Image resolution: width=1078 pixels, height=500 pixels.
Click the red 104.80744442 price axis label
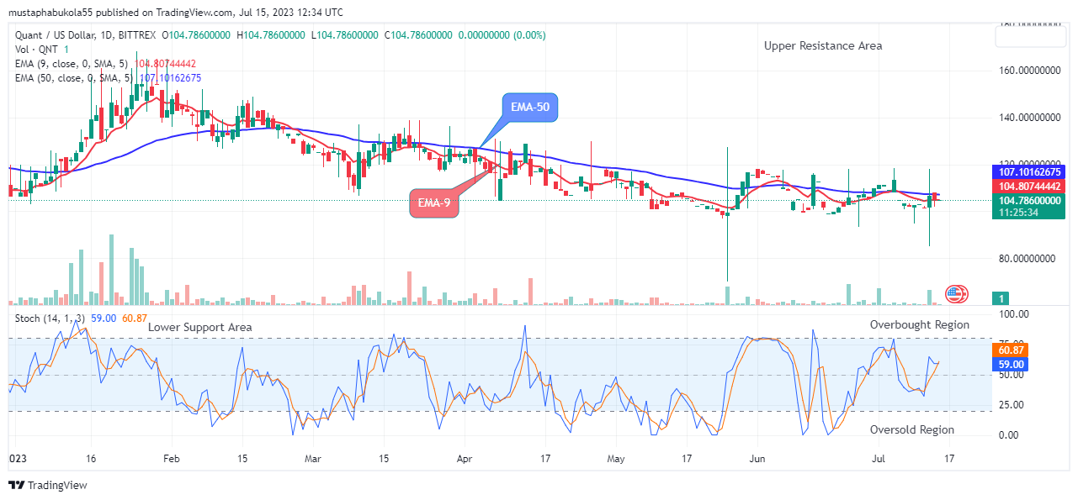point(1030,186)
